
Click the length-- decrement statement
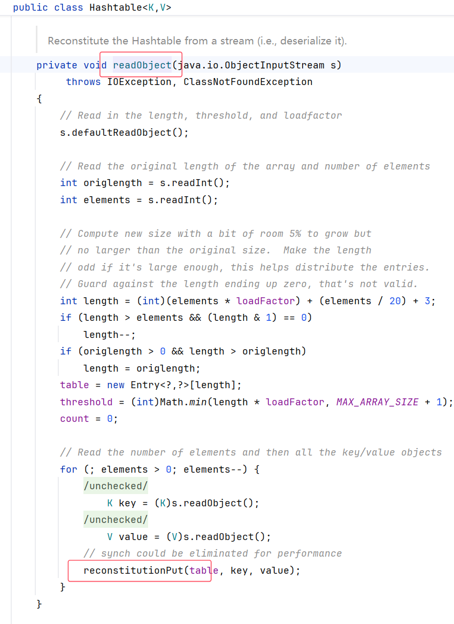coord(110,335)
